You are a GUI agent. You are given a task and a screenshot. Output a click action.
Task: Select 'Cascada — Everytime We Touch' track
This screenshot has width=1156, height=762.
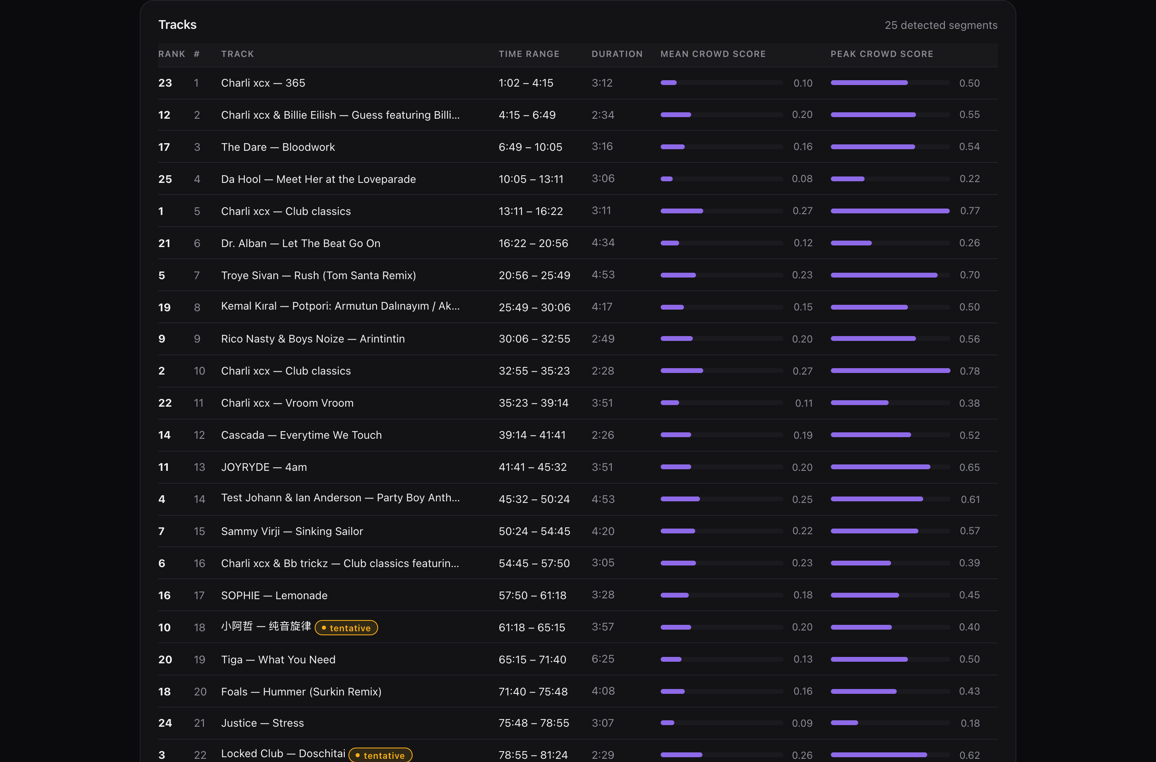301,435
